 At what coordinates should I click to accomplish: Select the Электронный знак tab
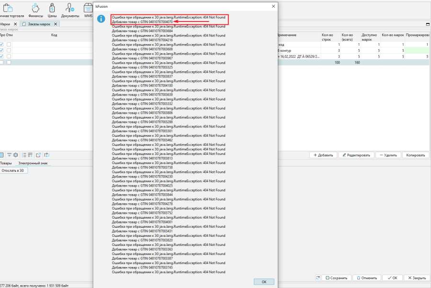point(33,163)
